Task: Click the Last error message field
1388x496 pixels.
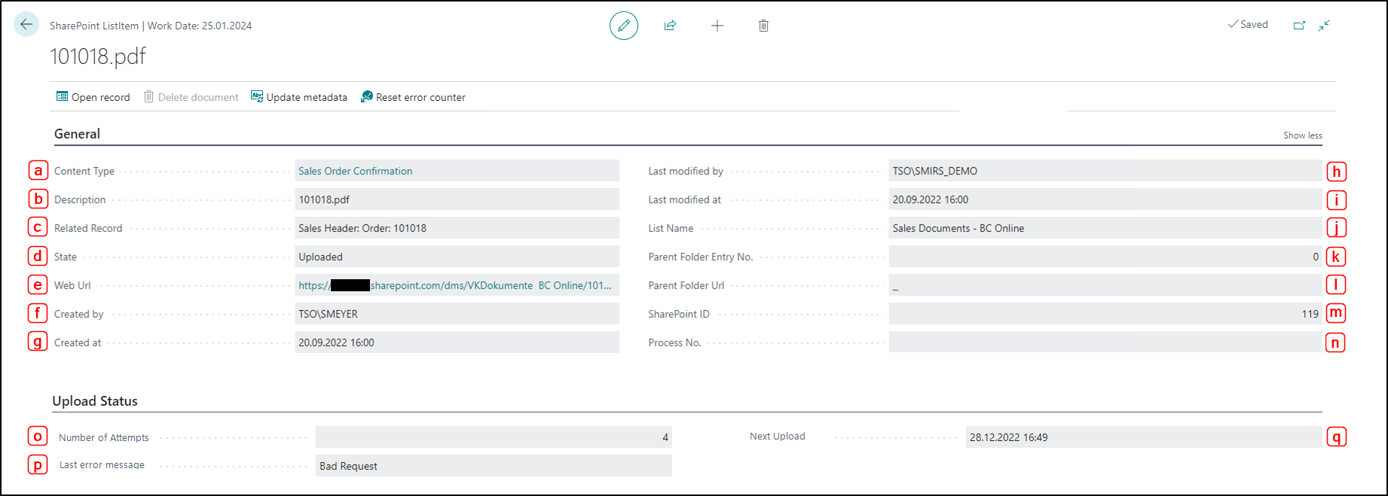Action: pyautogui.click(x=494, y=466)
